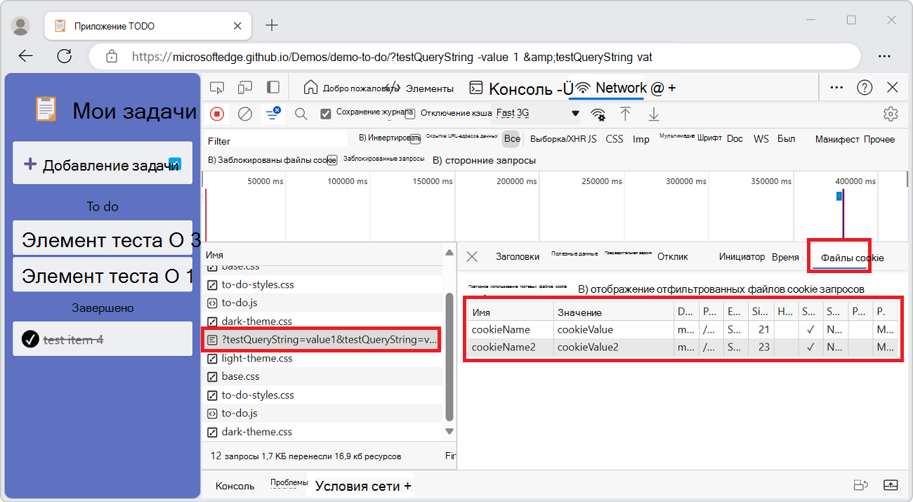Click the request list scroll up arrow
913x502 pixels.
pyautogui.click(x=449, y=253)
